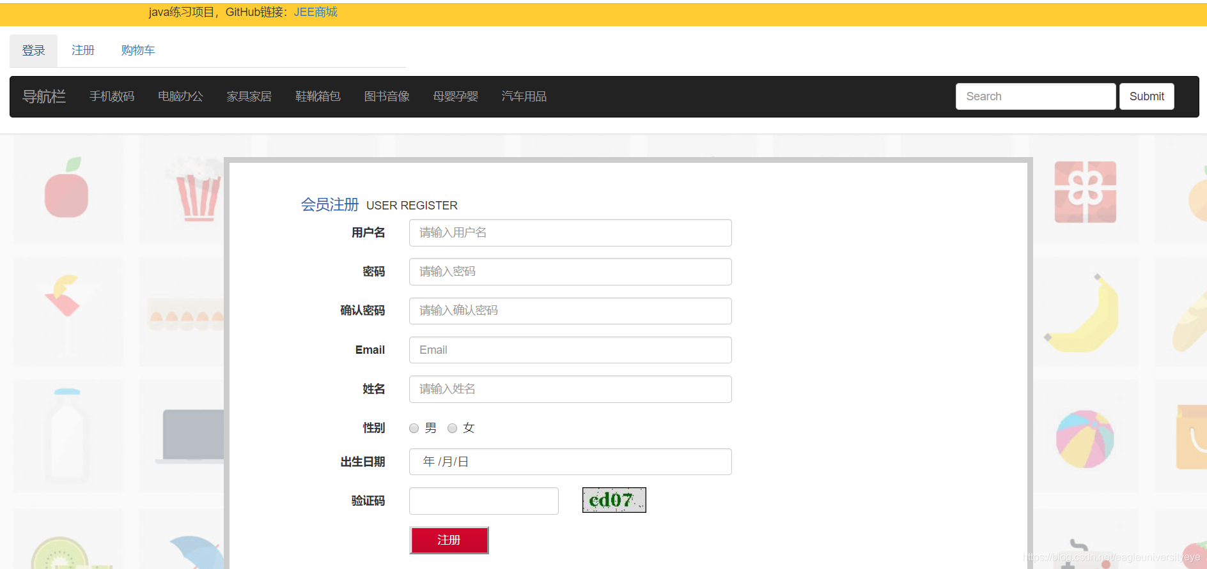
Task: Click the 会员注册 heading text
Action: (330, 204)
